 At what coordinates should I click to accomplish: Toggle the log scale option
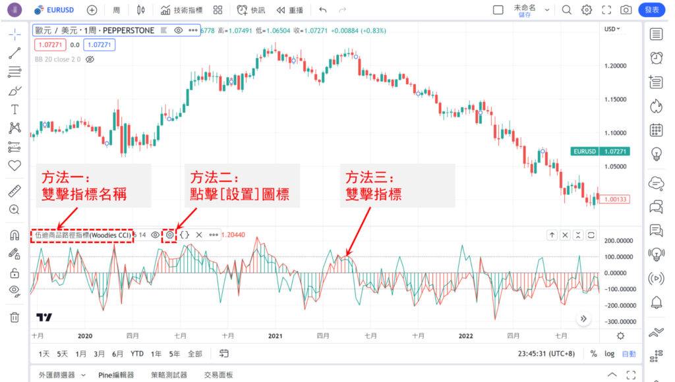pos(610,354)
